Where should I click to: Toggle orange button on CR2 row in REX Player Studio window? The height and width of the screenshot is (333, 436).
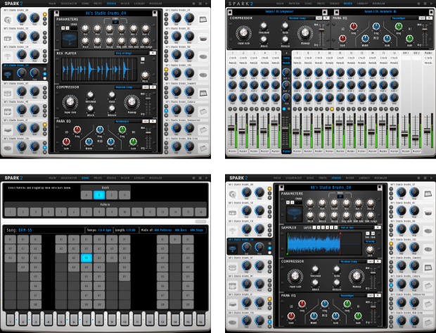pos(166,69)
